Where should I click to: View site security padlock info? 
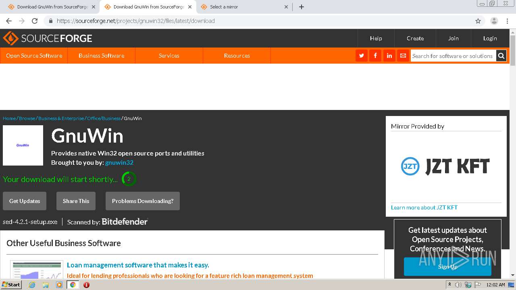50,21
